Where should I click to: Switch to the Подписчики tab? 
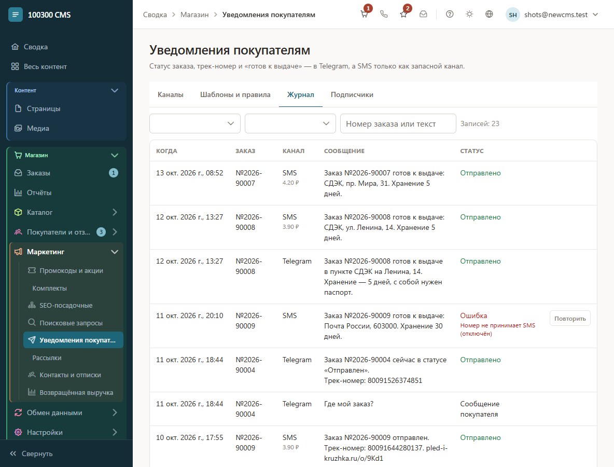click(x=352, y=94)
